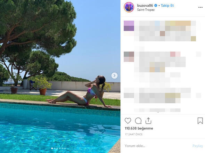Advance to next photo with carousel arrow
205x153 pixels.
114,75
